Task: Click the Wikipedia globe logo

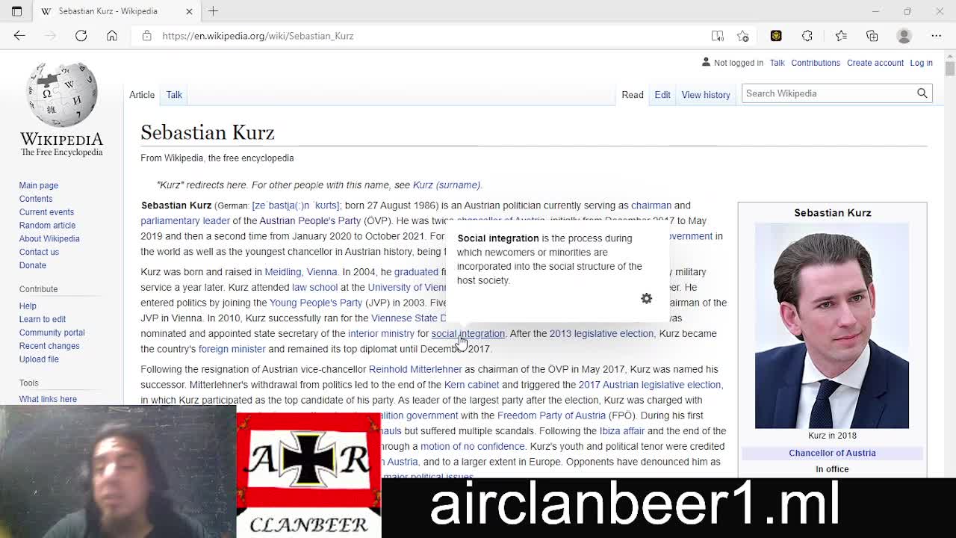Action: [x=62, y=95]
